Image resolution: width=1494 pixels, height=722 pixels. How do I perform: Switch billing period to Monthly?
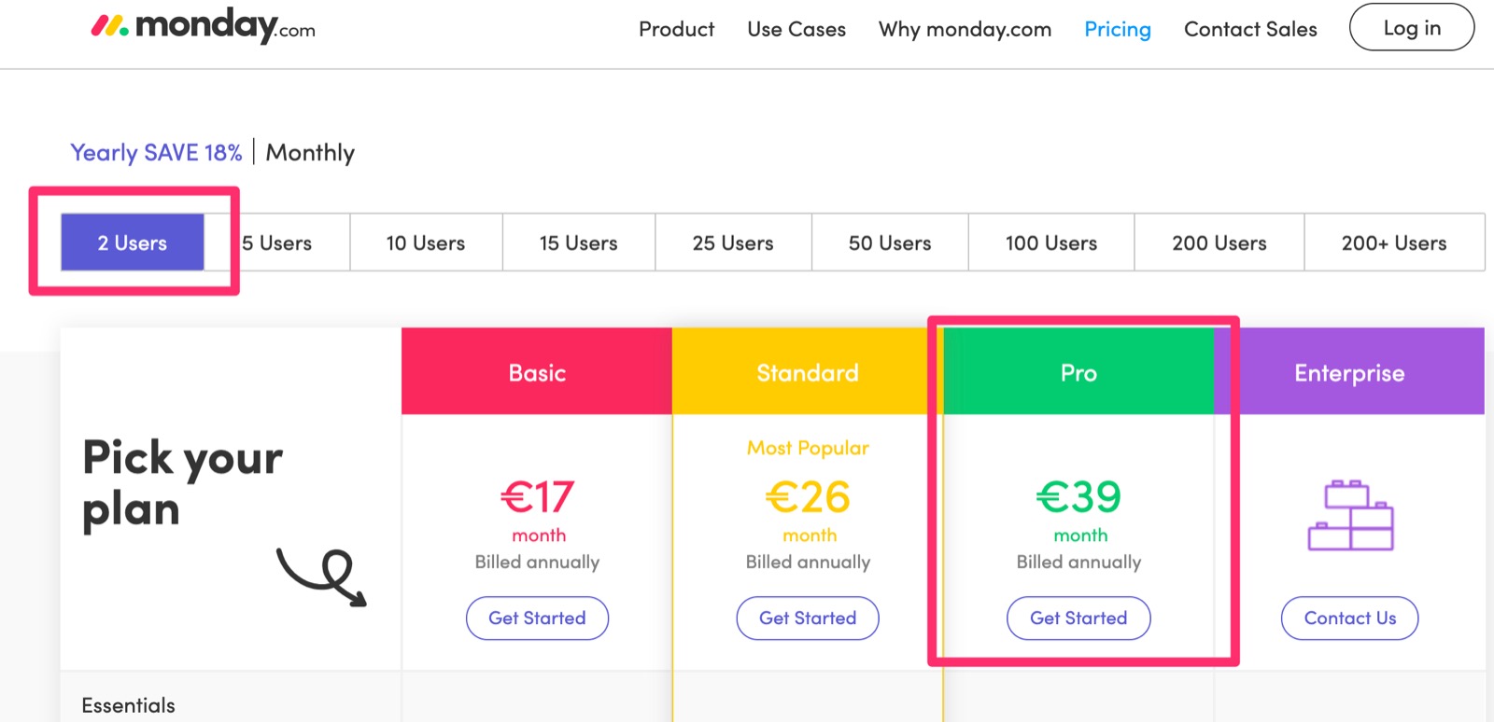coord(310,152)
